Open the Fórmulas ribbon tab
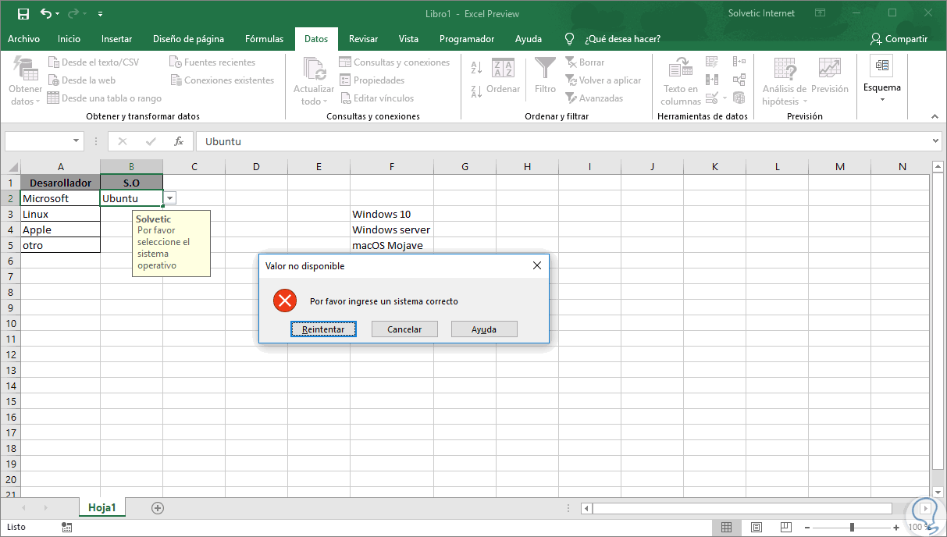This screenshot has height=537, width=947. click(264, 39)
